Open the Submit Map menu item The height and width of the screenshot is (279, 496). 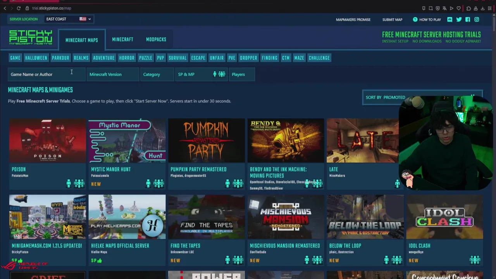tap(392, 19)
